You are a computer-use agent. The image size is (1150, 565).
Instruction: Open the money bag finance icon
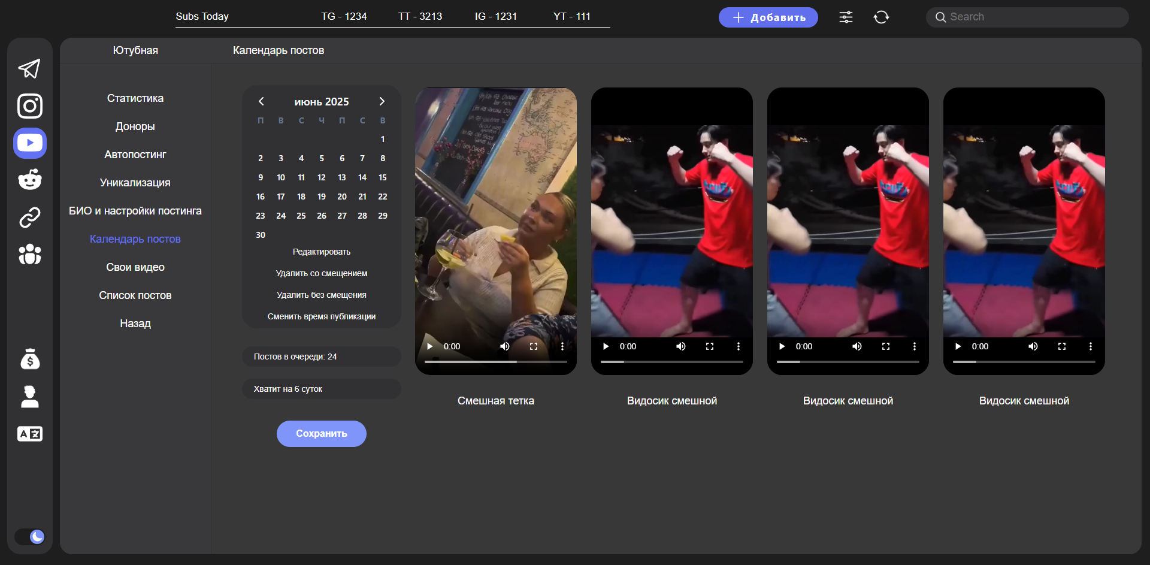click(29, 359)
